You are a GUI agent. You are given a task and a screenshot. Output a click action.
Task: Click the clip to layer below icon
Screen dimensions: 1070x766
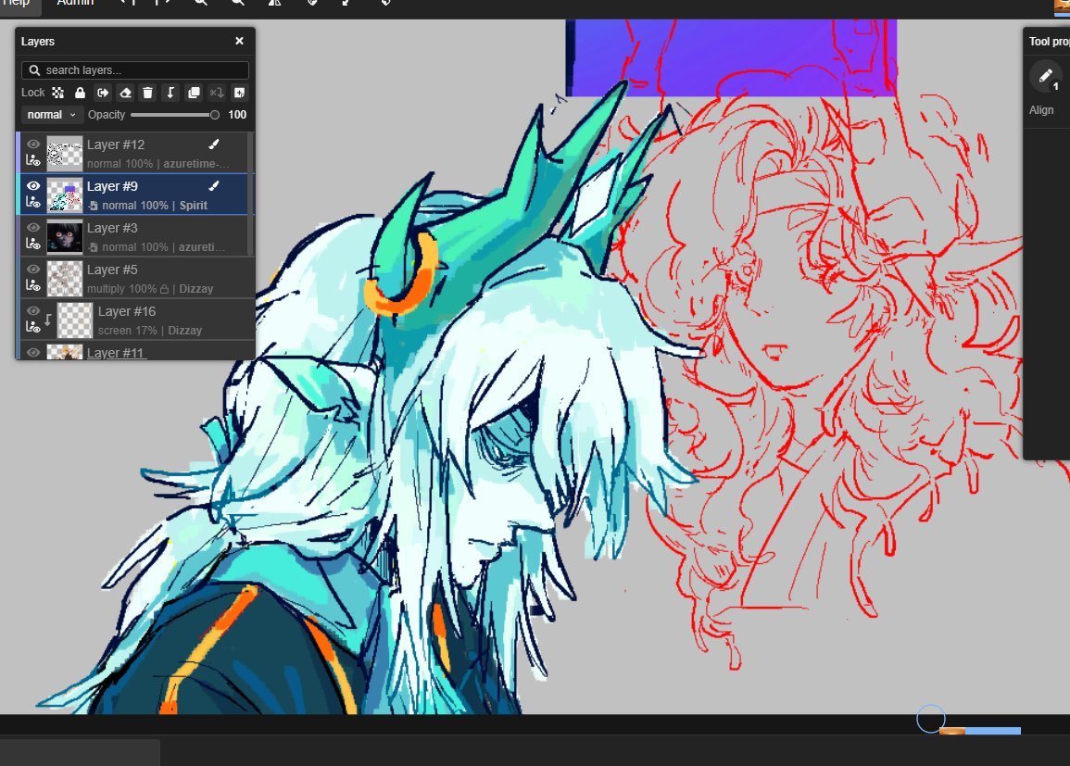click(170, 93)
